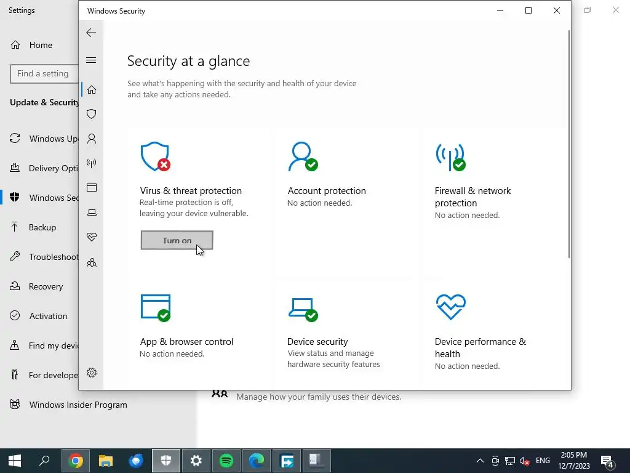Open Account protection person icon in sidebar

click(x=92, y=139)
